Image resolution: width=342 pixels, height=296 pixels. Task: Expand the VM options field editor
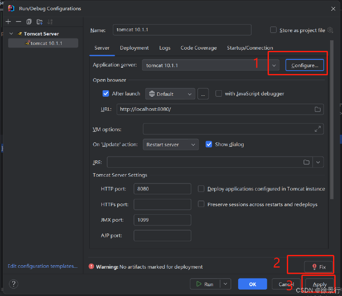point(318,129)
